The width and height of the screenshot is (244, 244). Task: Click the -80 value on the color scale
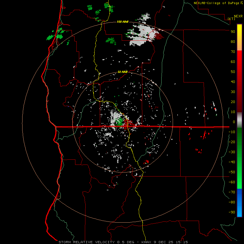232,202
